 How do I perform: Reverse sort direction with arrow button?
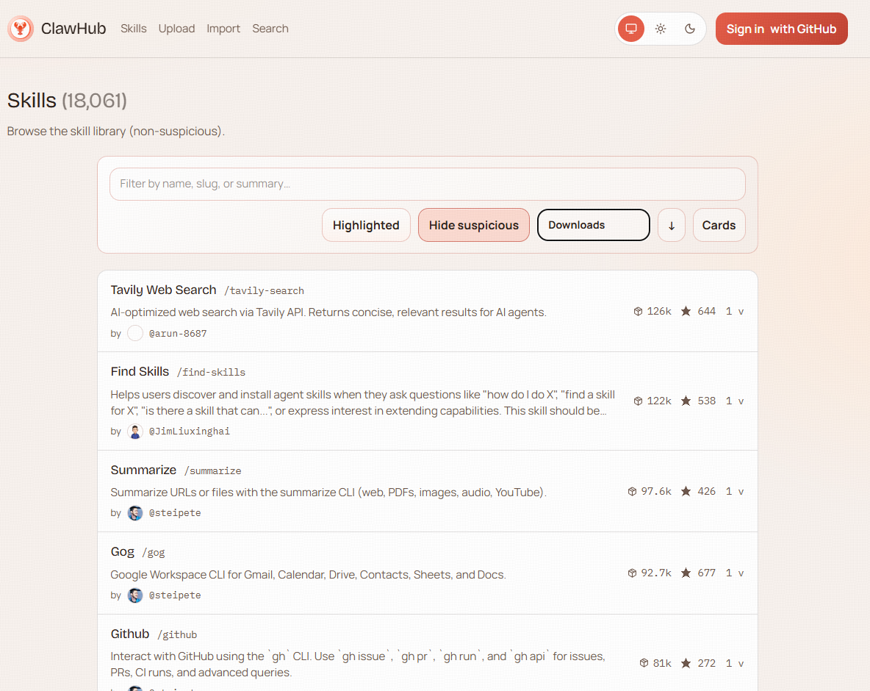coord(671,225)
